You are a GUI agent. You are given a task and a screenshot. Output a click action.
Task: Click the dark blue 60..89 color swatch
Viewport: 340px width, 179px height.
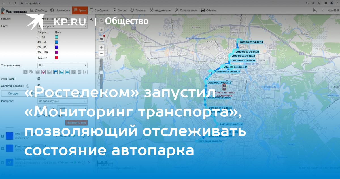pos(57,47)
